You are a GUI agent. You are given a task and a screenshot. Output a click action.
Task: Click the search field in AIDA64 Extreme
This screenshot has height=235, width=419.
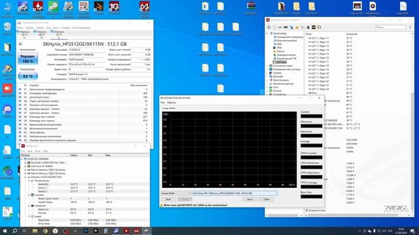coord(390,27)
